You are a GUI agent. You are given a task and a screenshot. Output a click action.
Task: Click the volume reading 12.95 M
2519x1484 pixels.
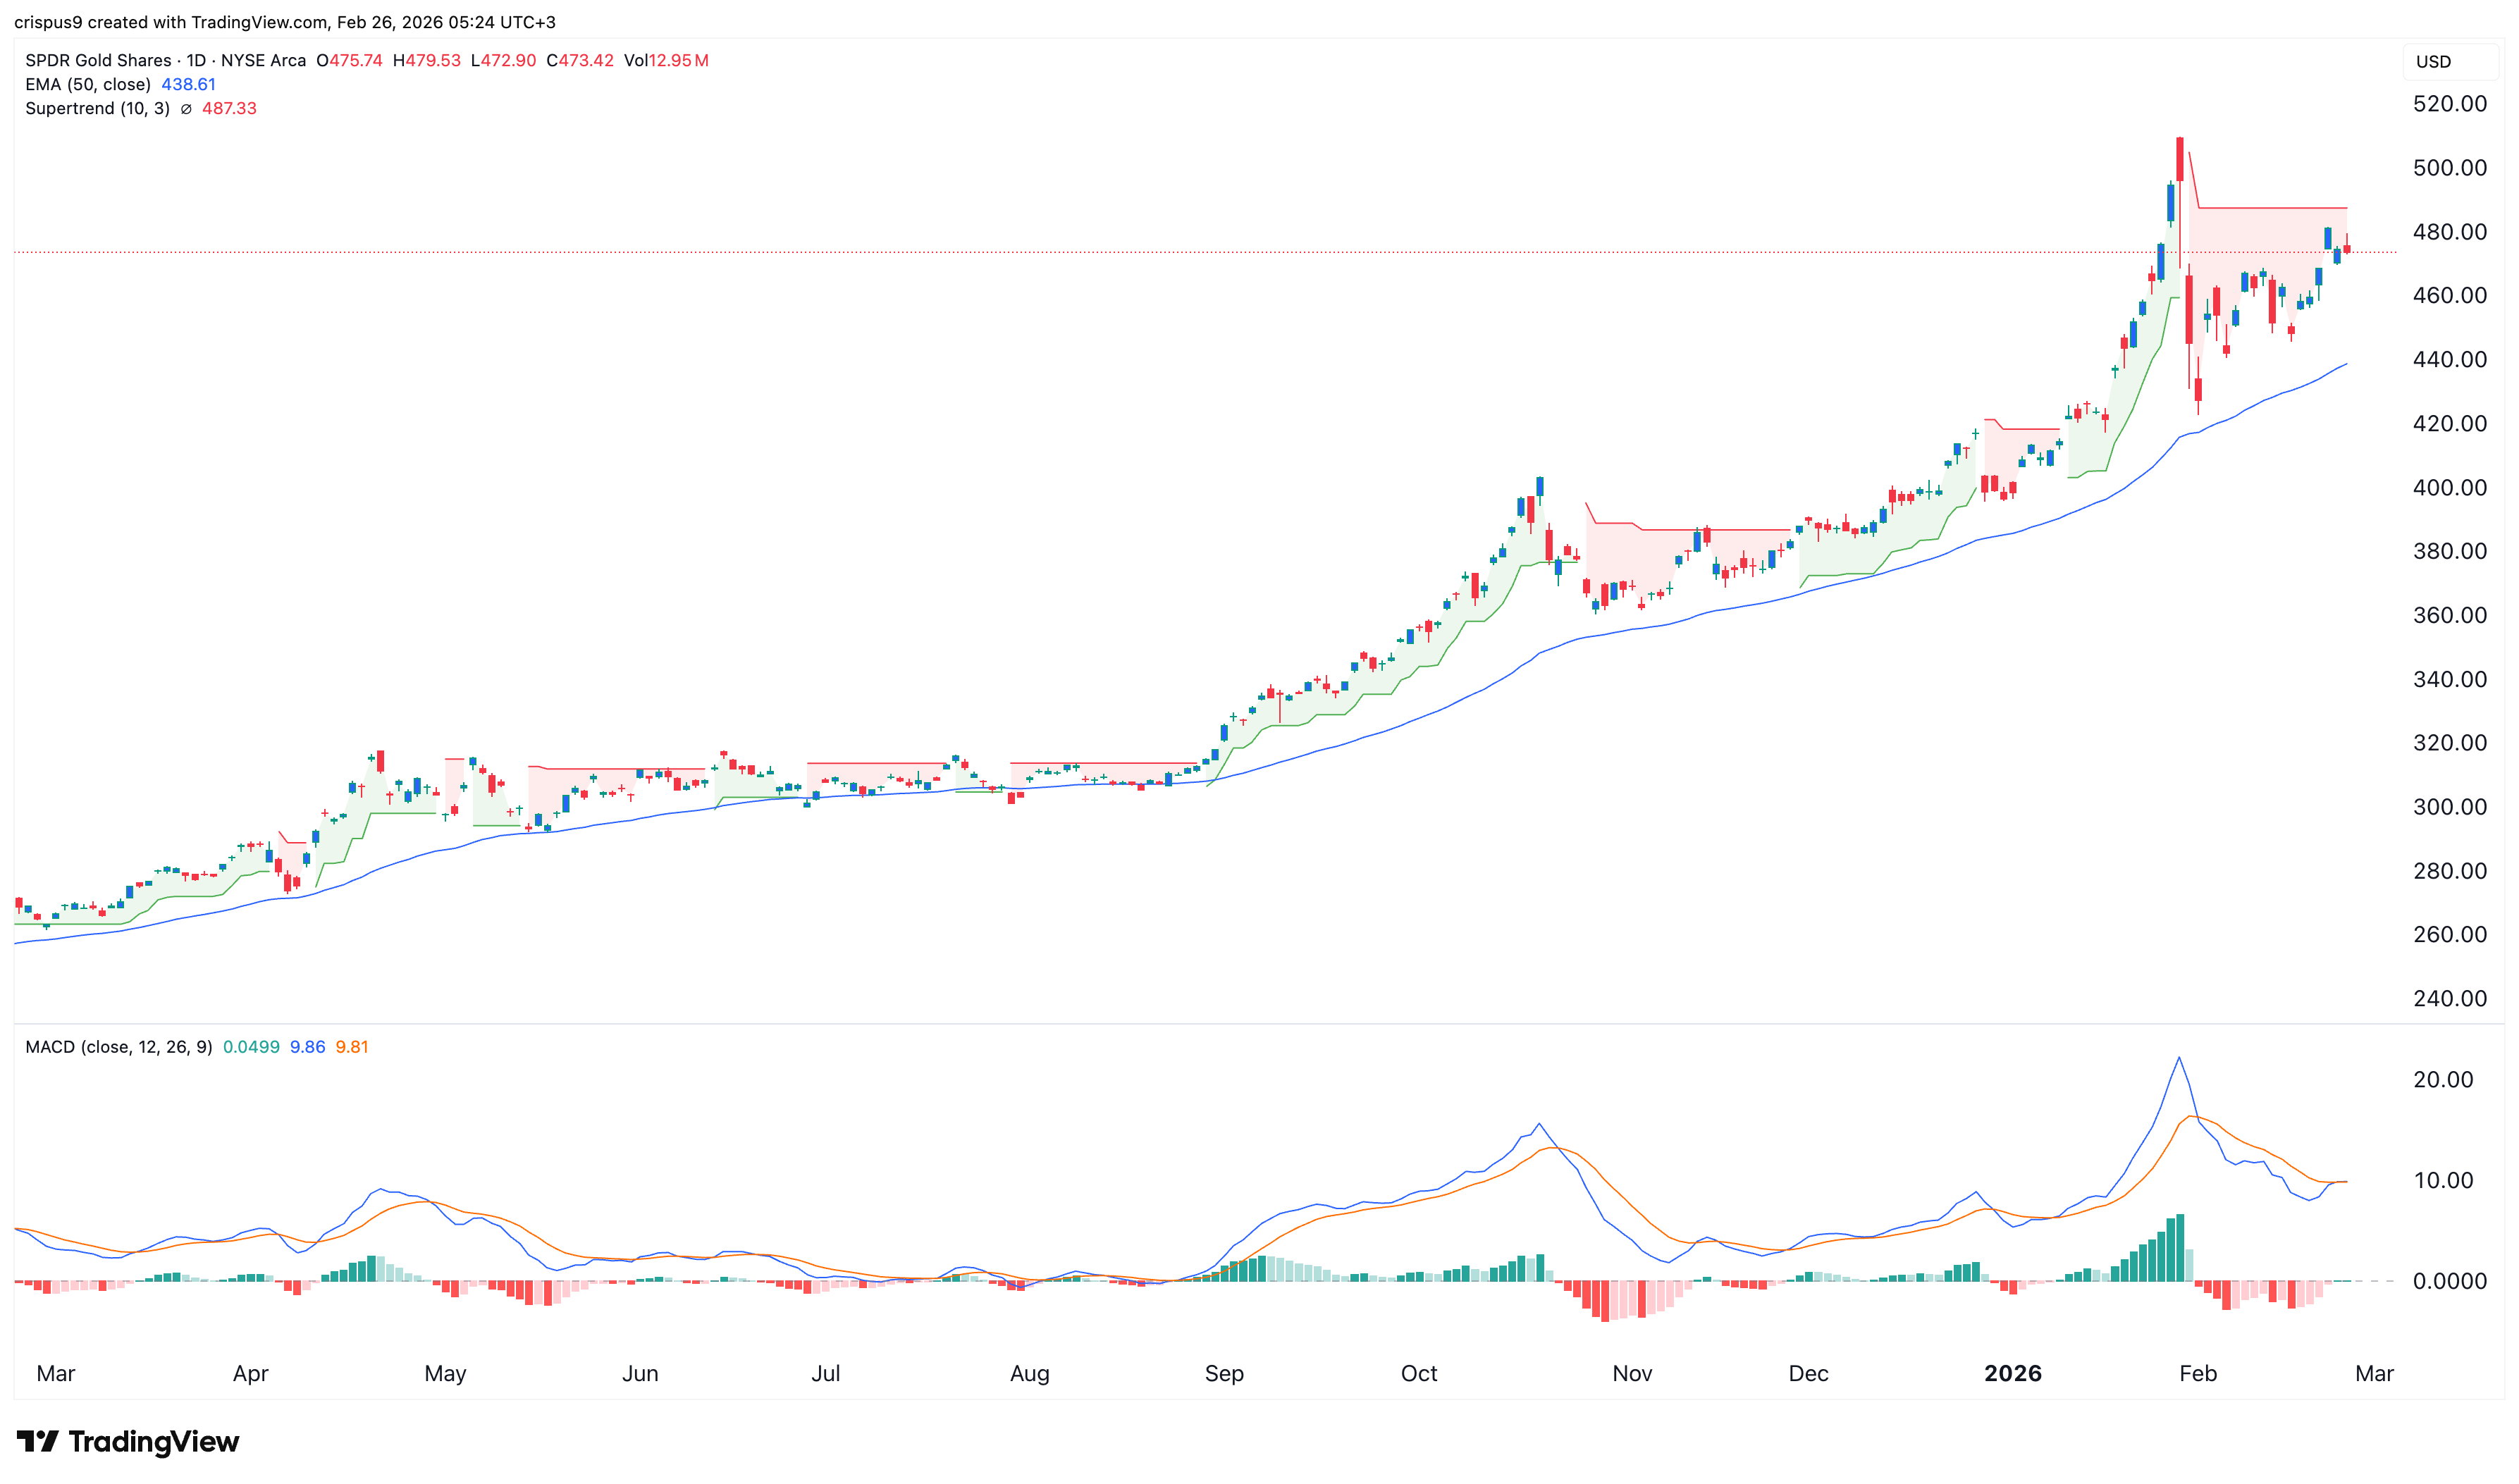tap(678, 61)
